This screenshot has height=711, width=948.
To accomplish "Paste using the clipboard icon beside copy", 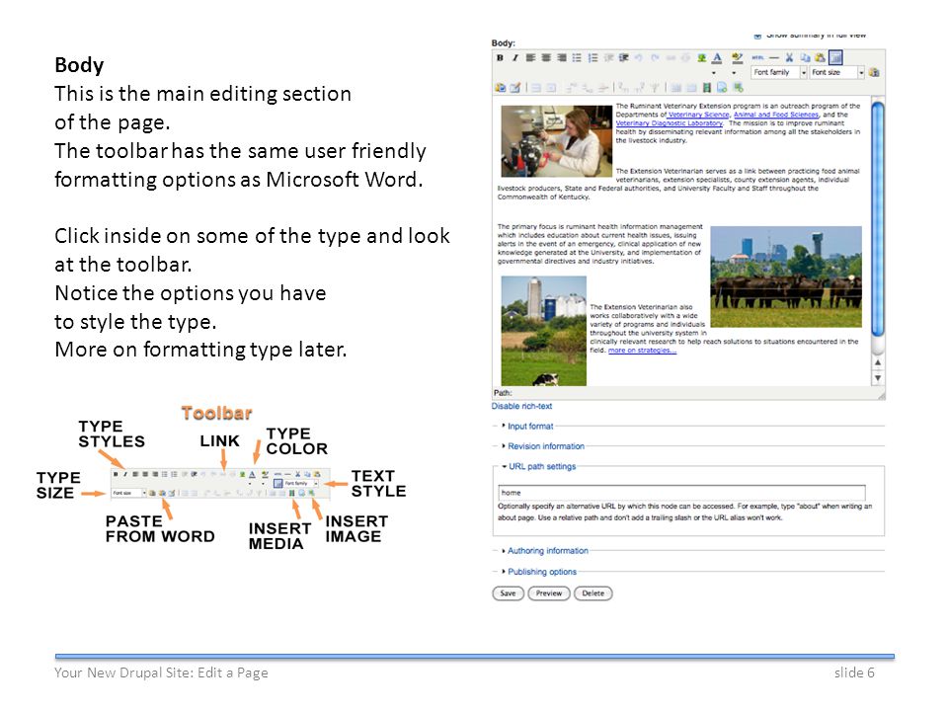I will tap(820, 58).
